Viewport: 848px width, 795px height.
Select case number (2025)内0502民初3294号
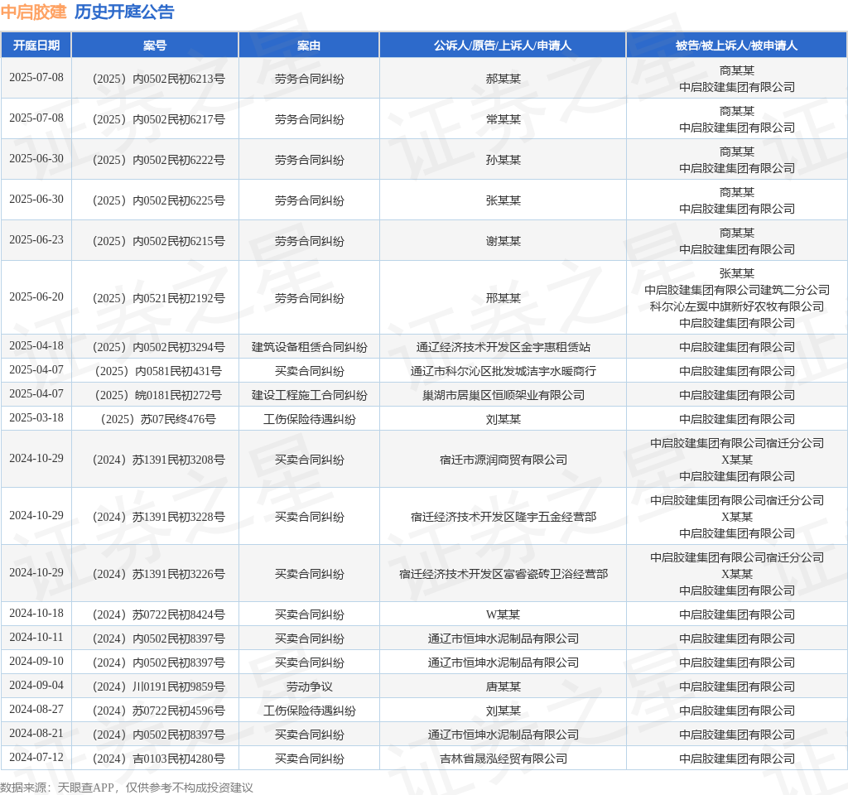158,347
